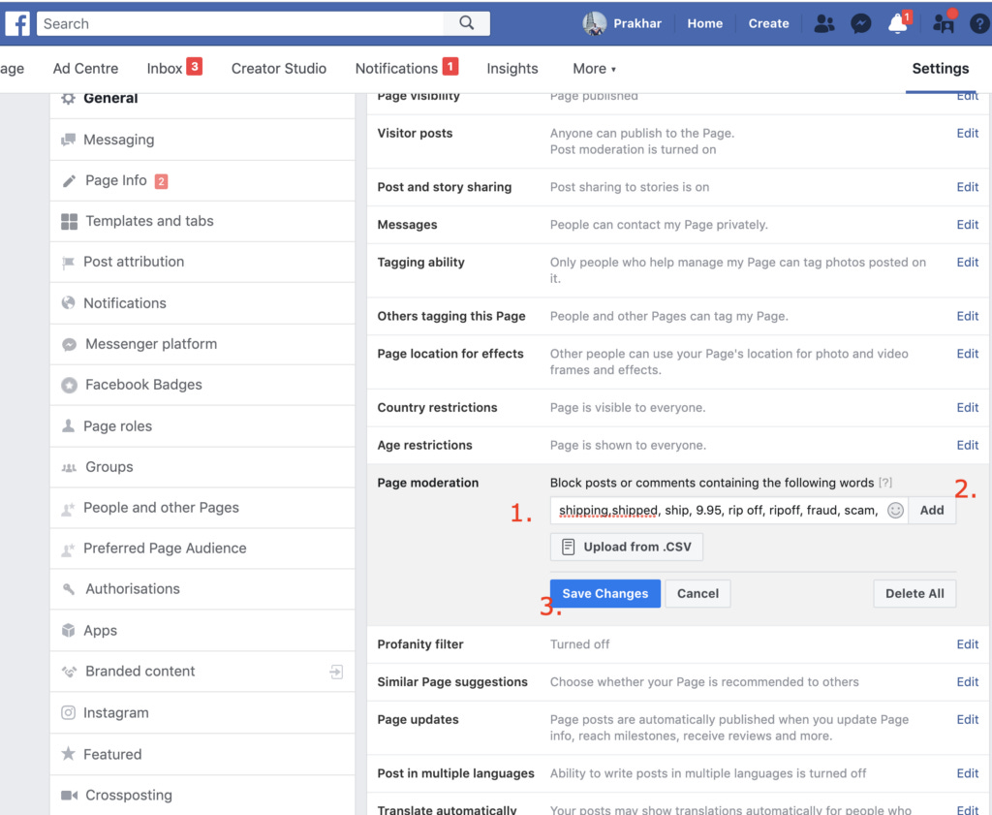The image size is (992, 815).
Task: Click the Authorisations key icon
Action: (69, 589)
